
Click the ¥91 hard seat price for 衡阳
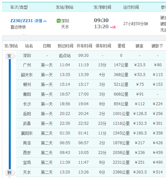pos(140,94)
